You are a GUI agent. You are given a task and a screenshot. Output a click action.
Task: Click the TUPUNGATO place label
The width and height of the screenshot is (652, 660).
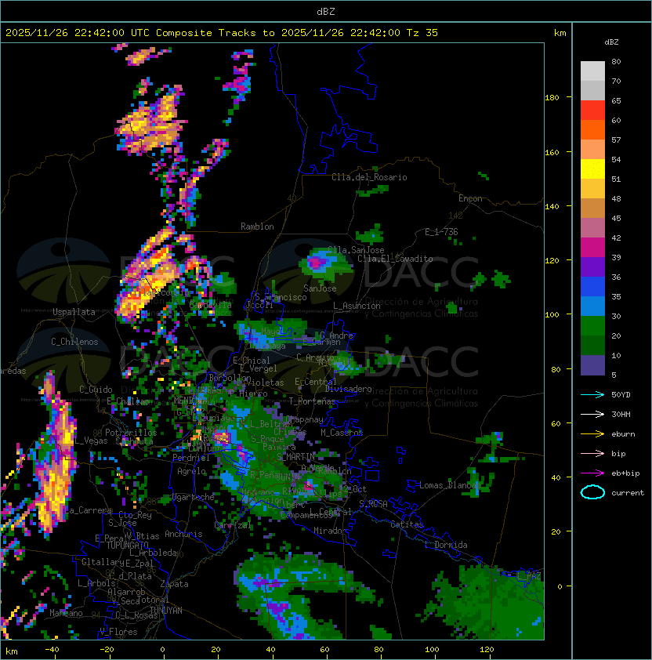127,546
